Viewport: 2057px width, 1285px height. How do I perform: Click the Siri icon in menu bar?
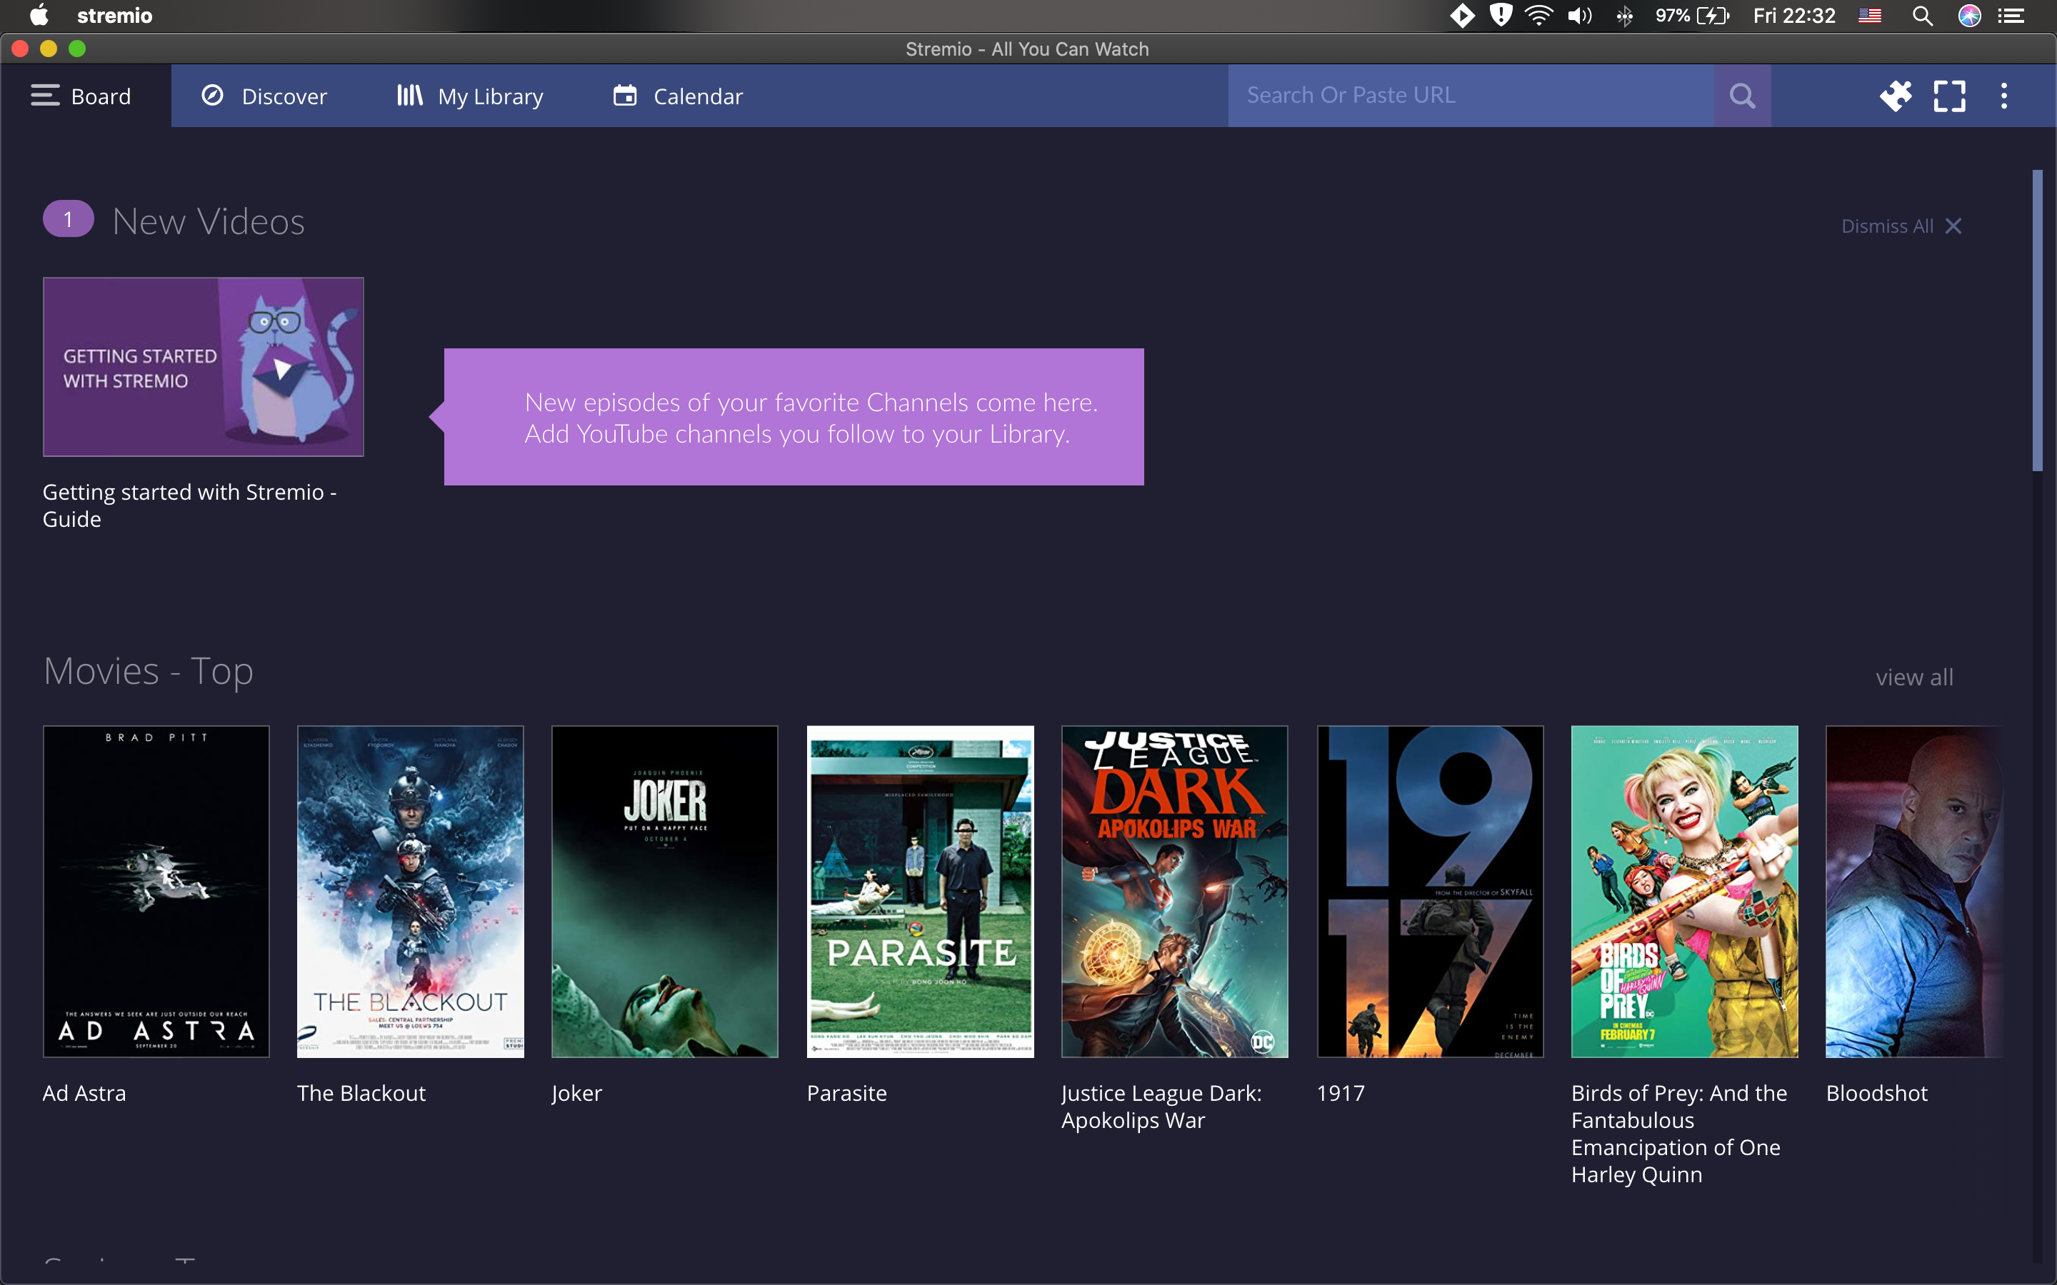(x=1969, y=15)
